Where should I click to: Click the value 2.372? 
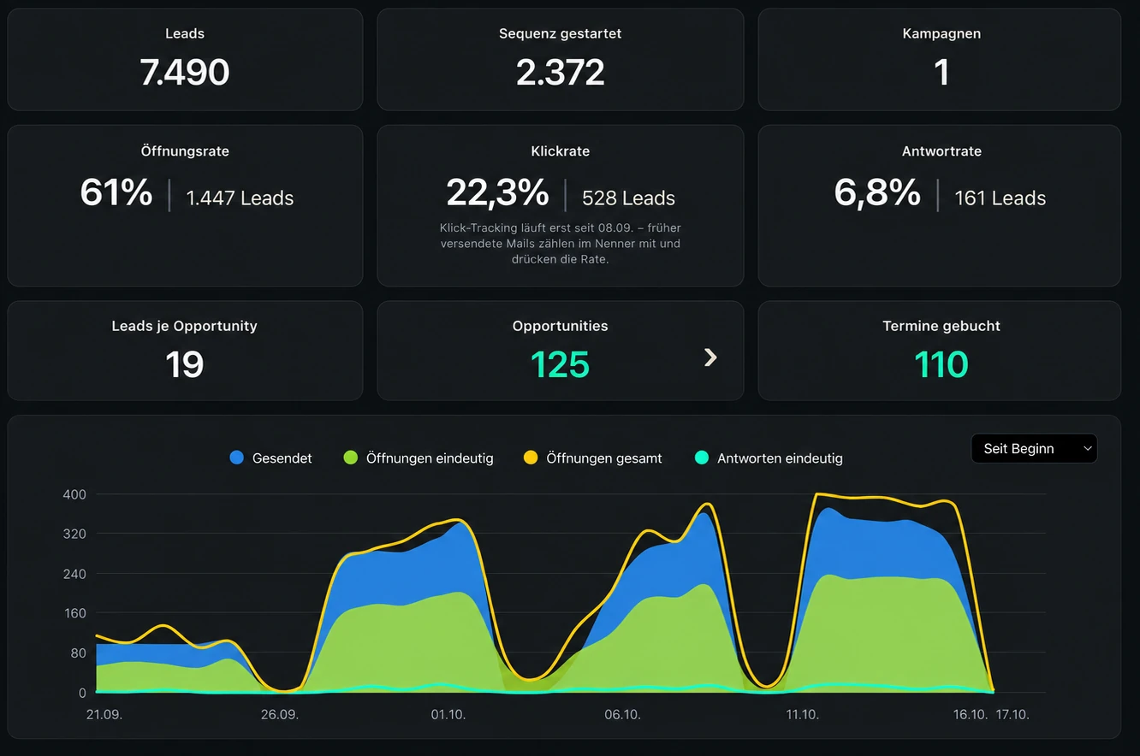click(x=561, y=73)
